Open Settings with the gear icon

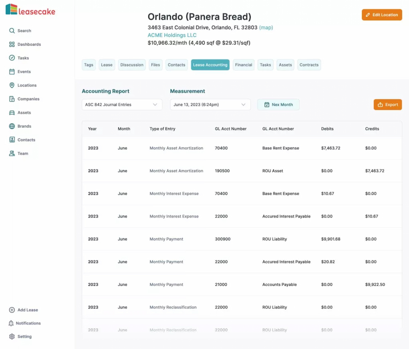12,336
